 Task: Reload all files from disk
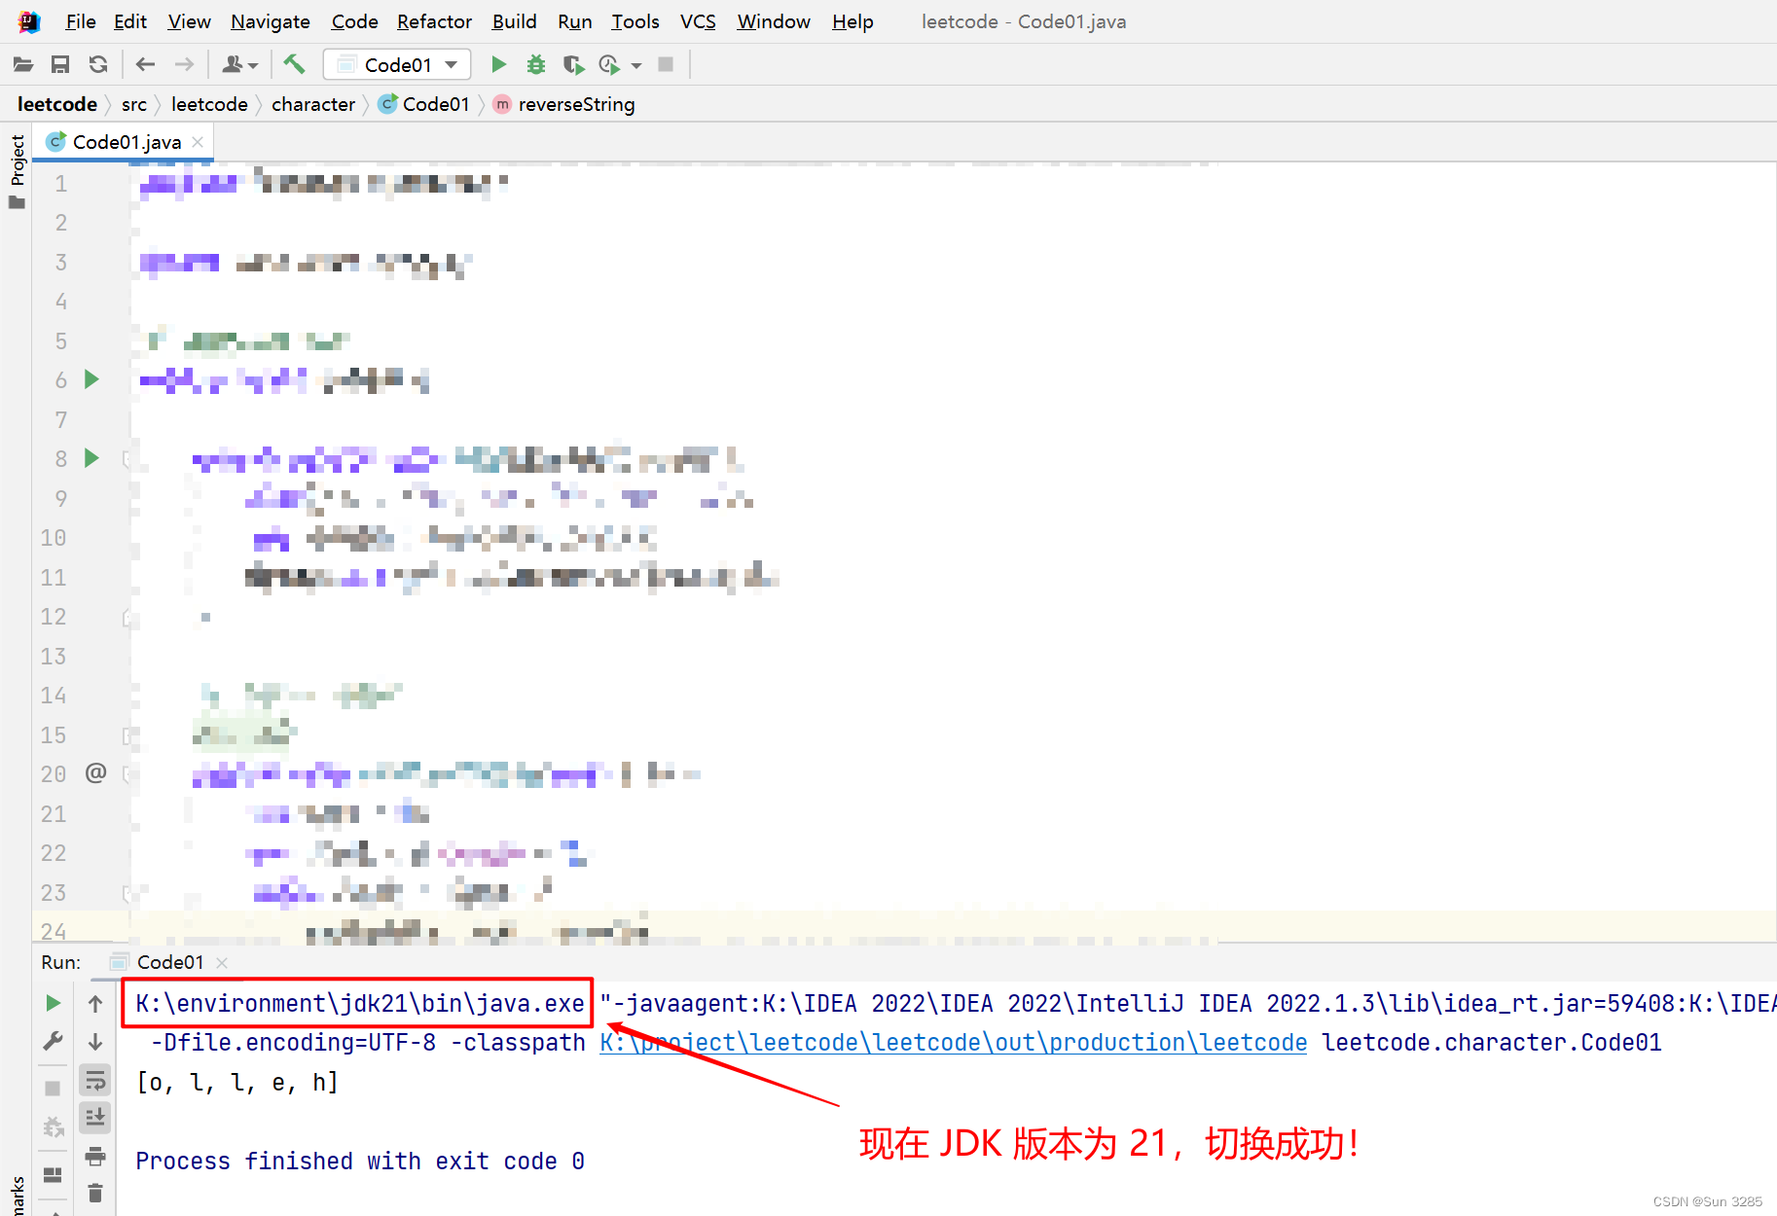coord(98,64)
